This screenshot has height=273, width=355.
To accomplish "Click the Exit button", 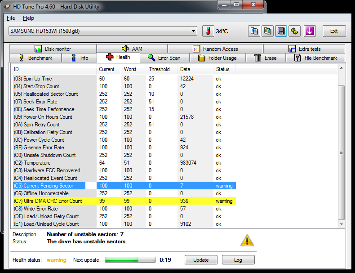I will [334, 31].
